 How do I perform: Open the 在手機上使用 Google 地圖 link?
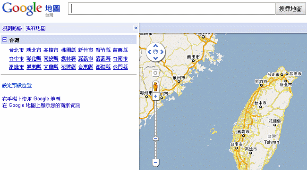click(x=31, y=99)
